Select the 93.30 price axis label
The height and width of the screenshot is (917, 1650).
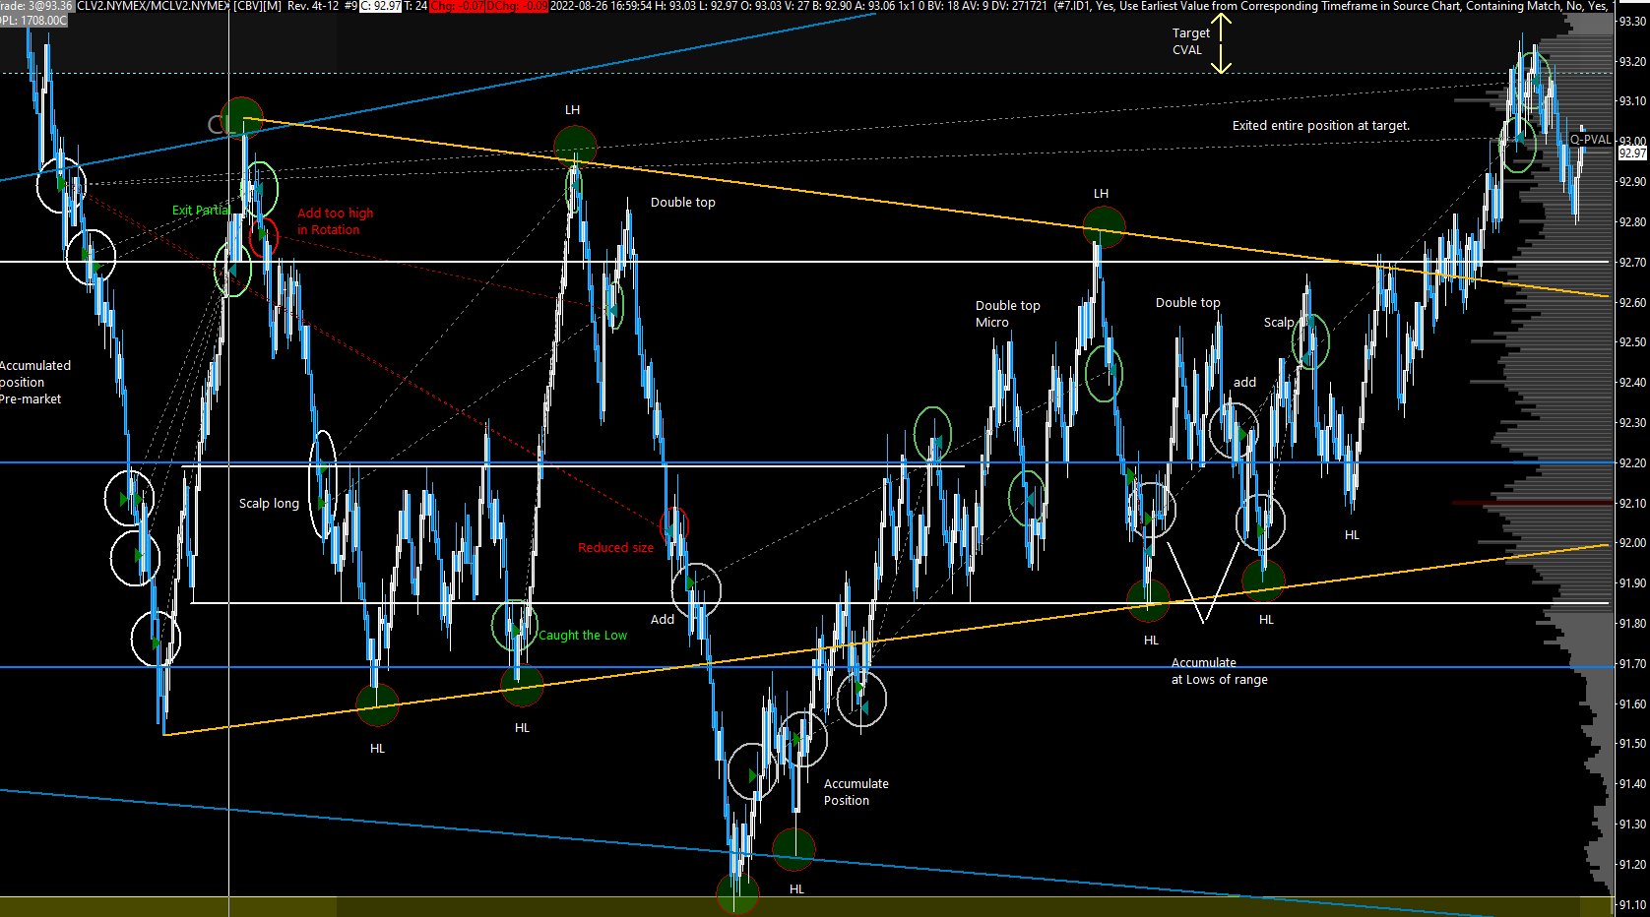click(x=1632, y=22)
